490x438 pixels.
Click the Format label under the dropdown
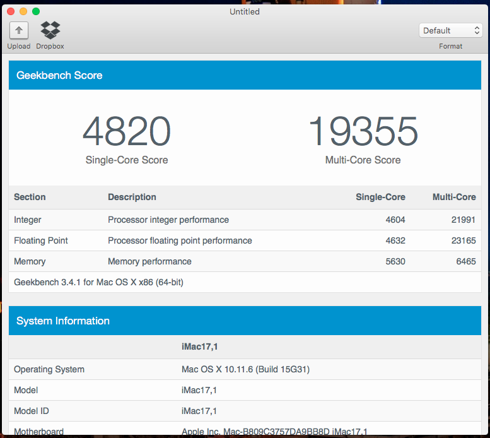coord(450,46)
